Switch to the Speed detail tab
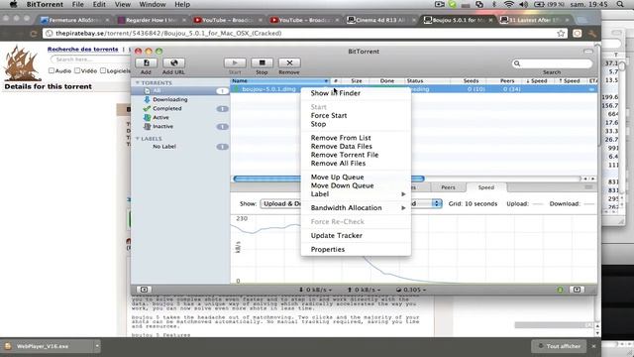This screenshot has width=634, height=357. (486, 187)
